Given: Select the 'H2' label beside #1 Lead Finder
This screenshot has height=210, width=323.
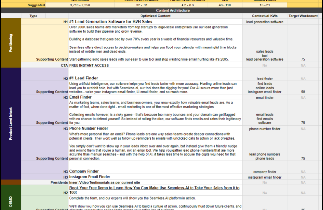Looking at the screenshot, I should 66,79.
